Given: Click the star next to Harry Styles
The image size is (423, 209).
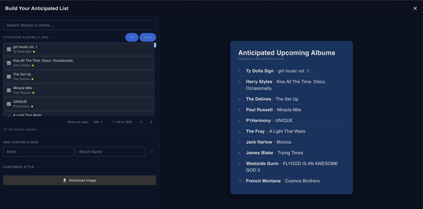Looking at the screenshot, I should pos(33,65).
